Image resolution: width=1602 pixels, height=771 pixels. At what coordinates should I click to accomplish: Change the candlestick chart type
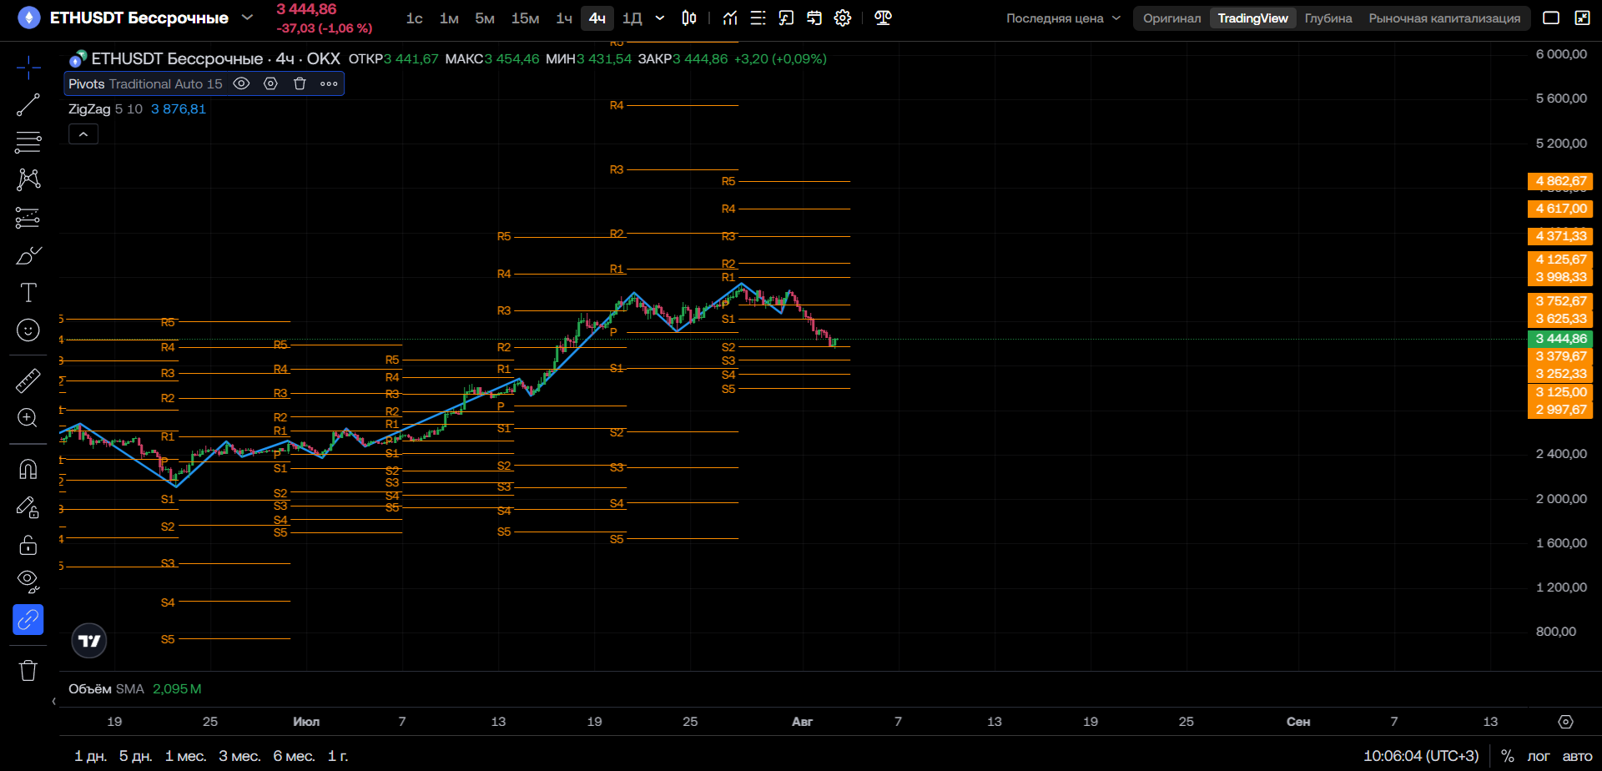pyautogui.click(x=689, y=18)
